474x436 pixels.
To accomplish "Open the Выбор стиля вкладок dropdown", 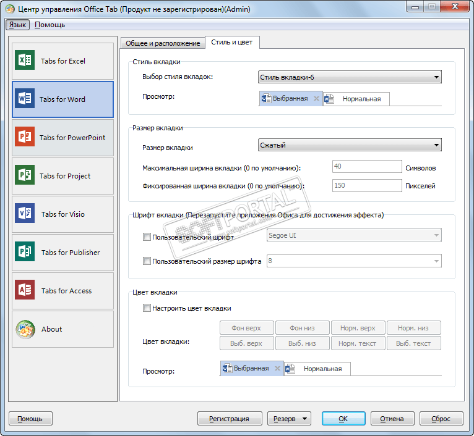I will pyautogui.click(x=350, y=77).
